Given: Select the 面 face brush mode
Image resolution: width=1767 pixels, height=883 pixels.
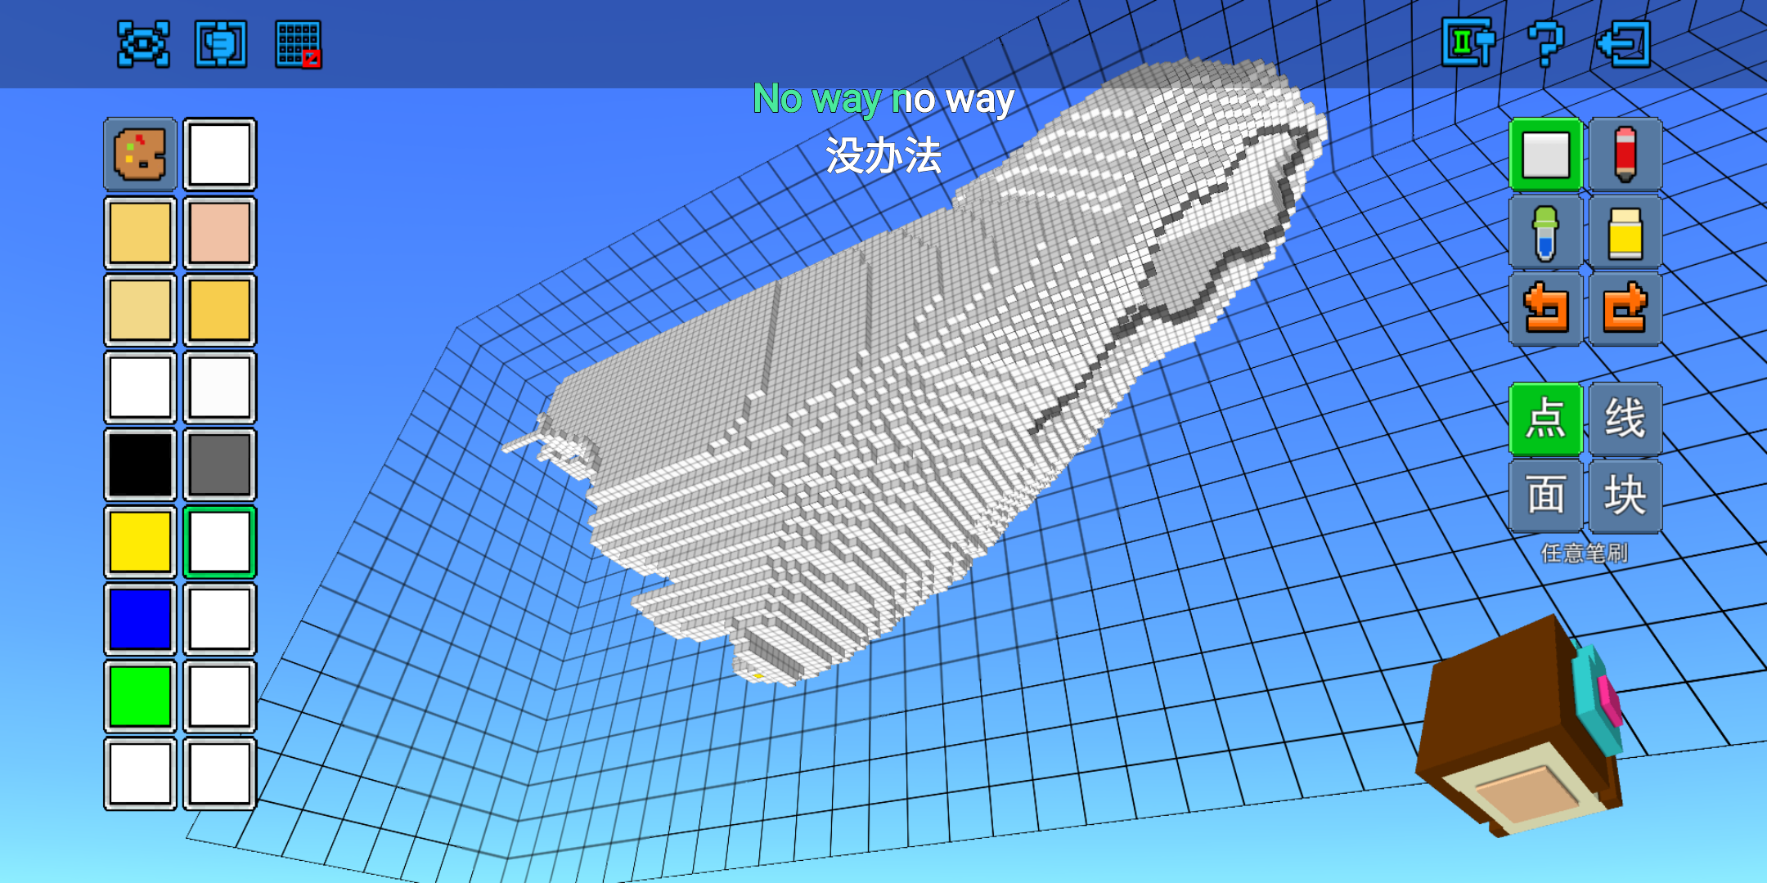Looking at the screenshot, I should (x=1545, y=495).
